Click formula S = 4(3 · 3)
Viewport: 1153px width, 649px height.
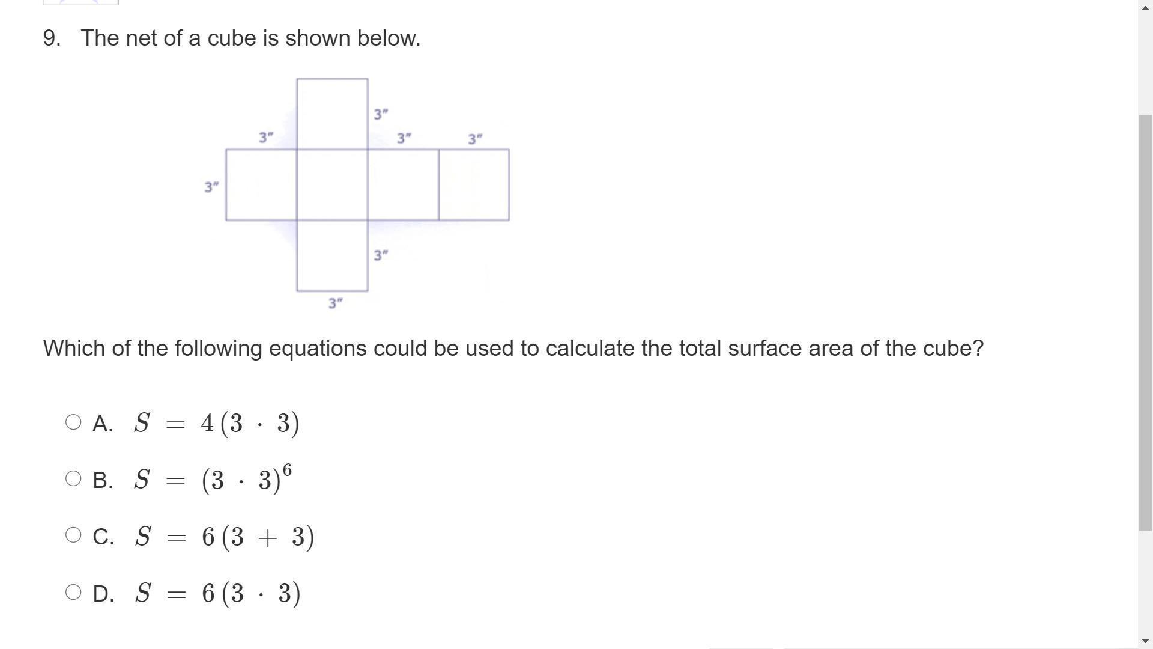click(216, 424)
